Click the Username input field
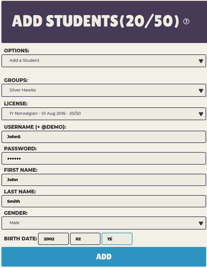The width and height of the screenshot is (207, 268). (x=104, y=137)
